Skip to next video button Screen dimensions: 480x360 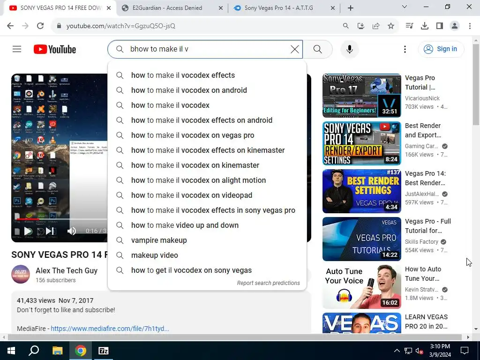click(50, 231)
